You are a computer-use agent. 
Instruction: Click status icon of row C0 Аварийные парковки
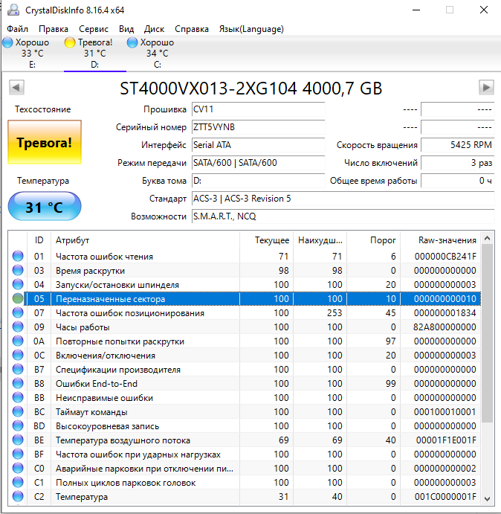18,468
